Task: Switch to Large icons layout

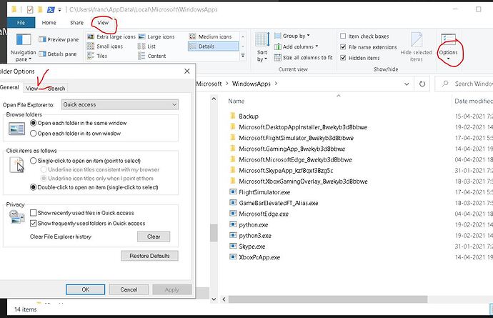Action: [156, 36]
